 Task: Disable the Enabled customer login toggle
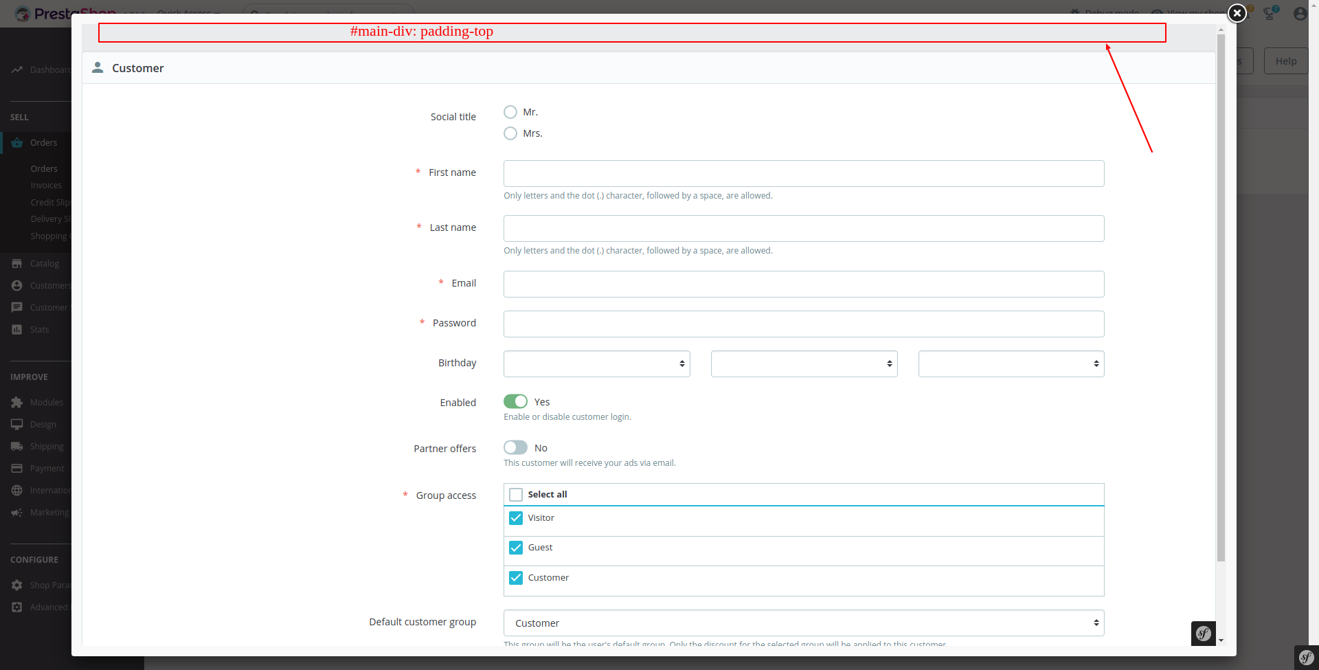pos(515,401)
